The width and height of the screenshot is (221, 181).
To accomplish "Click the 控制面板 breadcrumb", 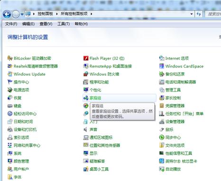I will pos(45,14).
